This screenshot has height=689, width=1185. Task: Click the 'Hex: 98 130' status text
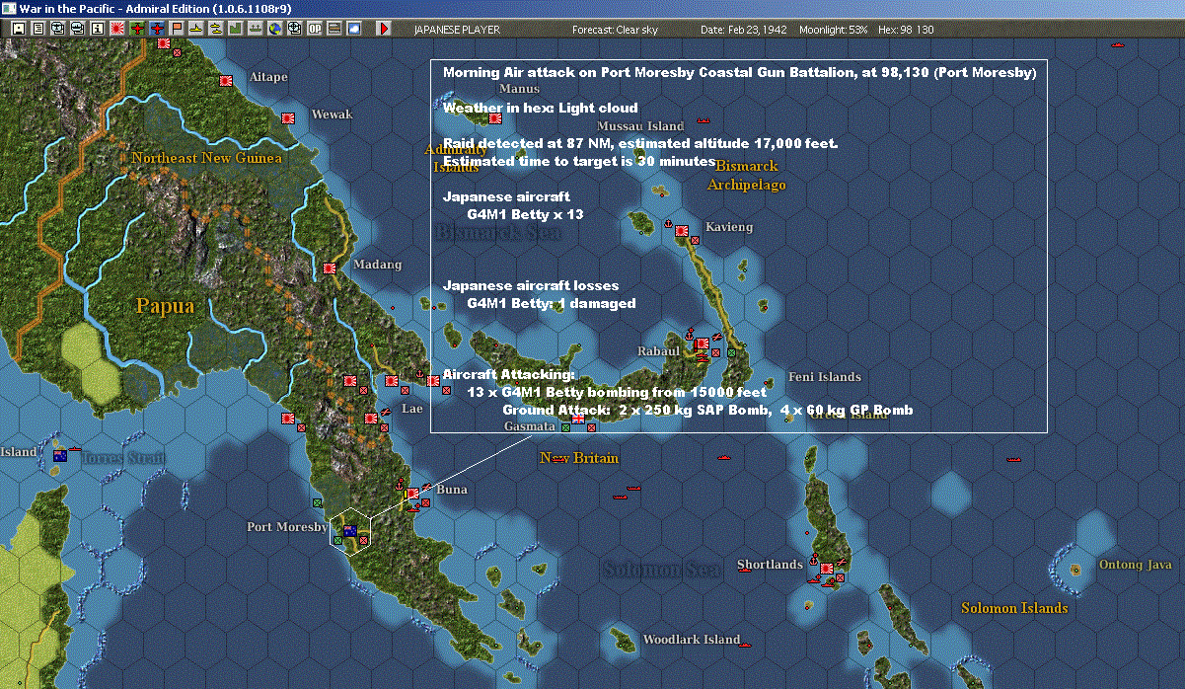[905, 30]
